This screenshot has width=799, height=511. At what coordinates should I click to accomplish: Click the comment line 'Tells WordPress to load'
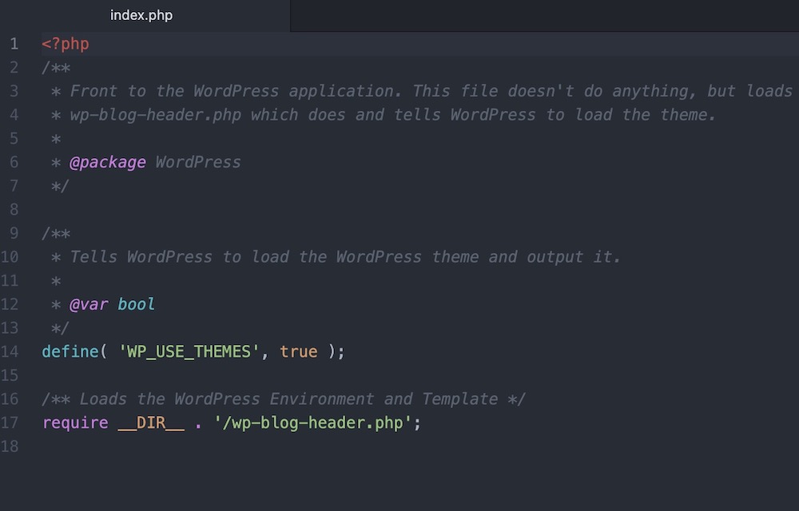click(345, 257)
